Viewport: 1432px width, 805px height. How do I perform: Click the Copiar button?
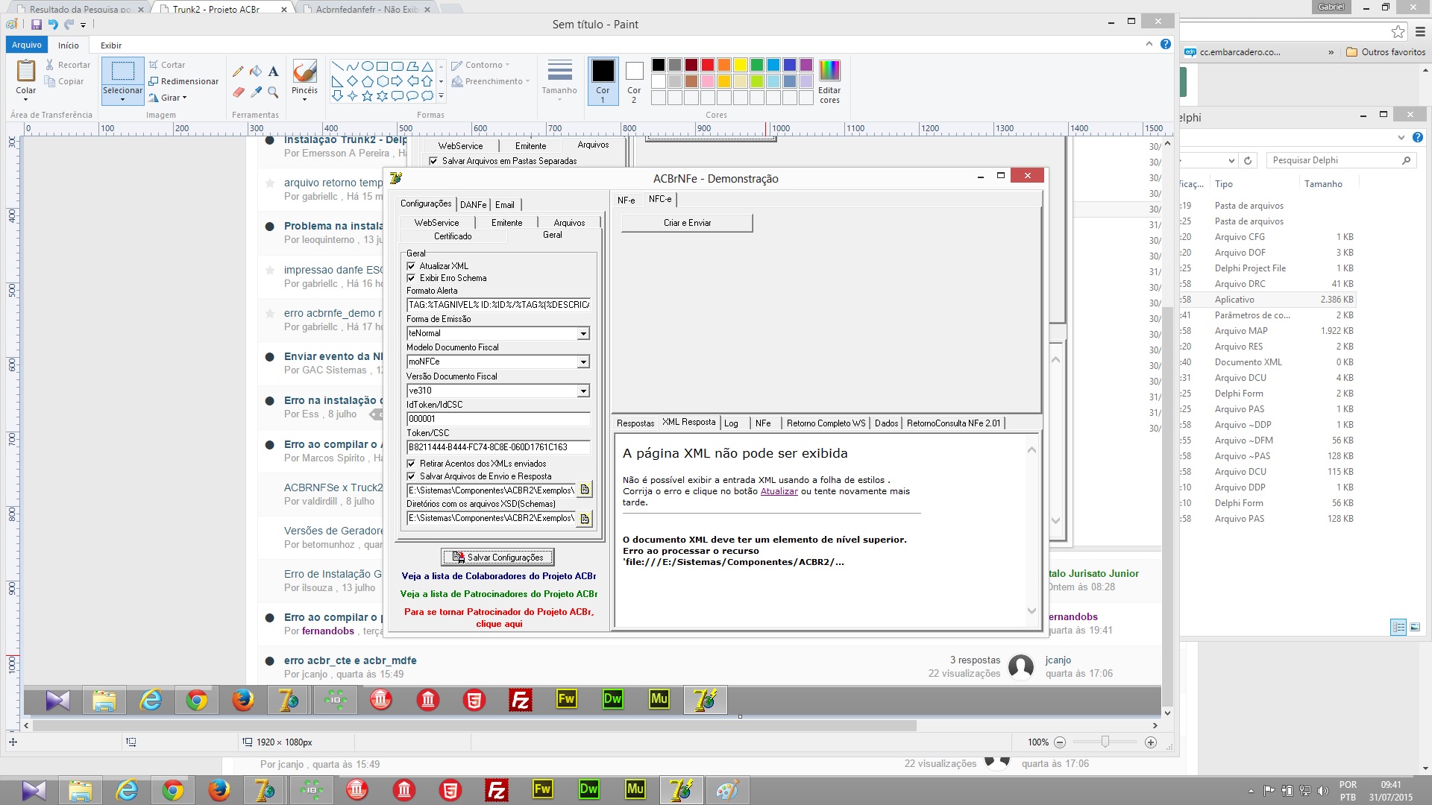[64, 81]
